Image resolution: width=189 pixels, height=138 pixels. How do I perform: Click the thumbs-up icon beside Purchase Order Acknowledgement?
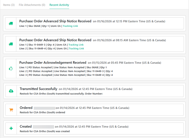[x=11, y=69]
